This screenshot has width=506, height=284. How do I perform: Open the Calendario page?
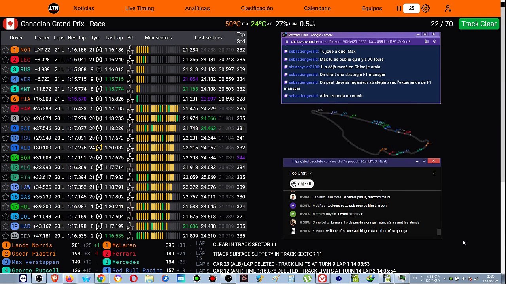click(x=317, y=8)
